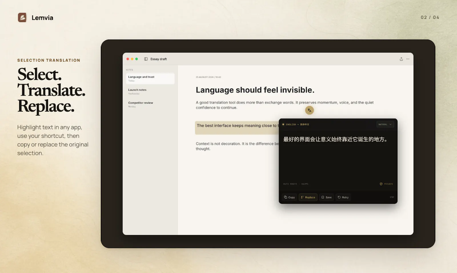Click the Private shield indicator

(386, 184)
